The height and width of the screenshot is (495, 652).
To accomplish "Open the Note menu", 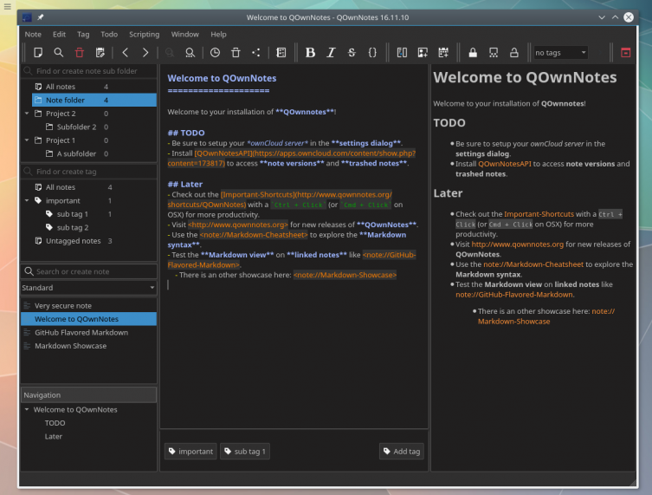I will (33, 34).
